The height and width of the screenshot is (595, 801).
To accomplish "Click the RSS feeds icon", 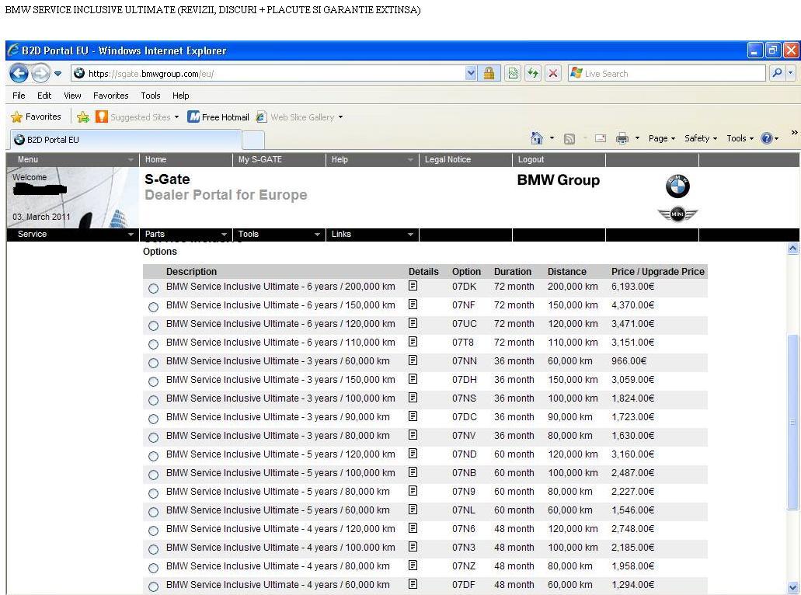I will pyautogui.click(x=569, y=138).
